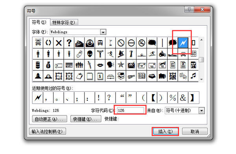Image resolution: width=236 pixels, height=154 pixels.
Task: Select the calendar page with 1 symbol
Action: 100,76
